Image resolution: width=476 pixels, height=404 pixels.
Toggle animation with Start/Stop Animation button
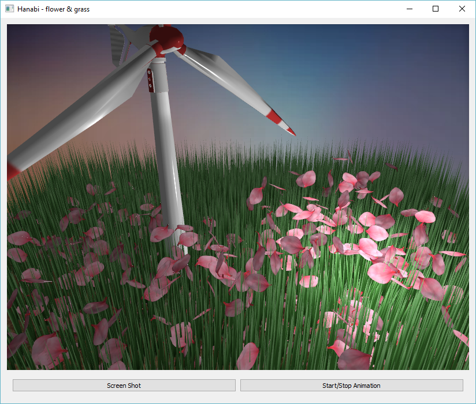[352, 385]
